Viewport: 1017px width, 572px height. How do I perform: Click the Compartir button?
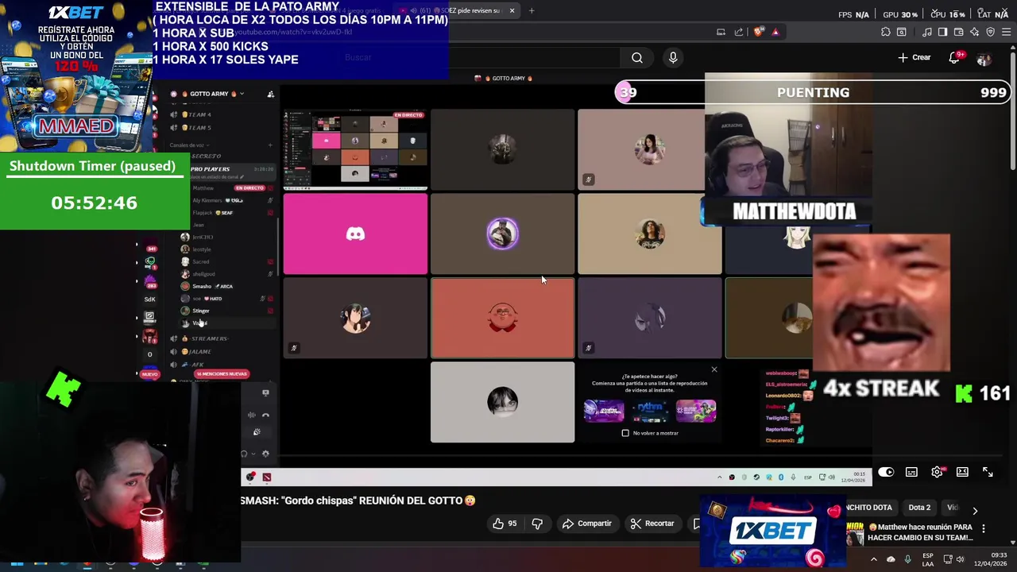click(x=586, y=524)
